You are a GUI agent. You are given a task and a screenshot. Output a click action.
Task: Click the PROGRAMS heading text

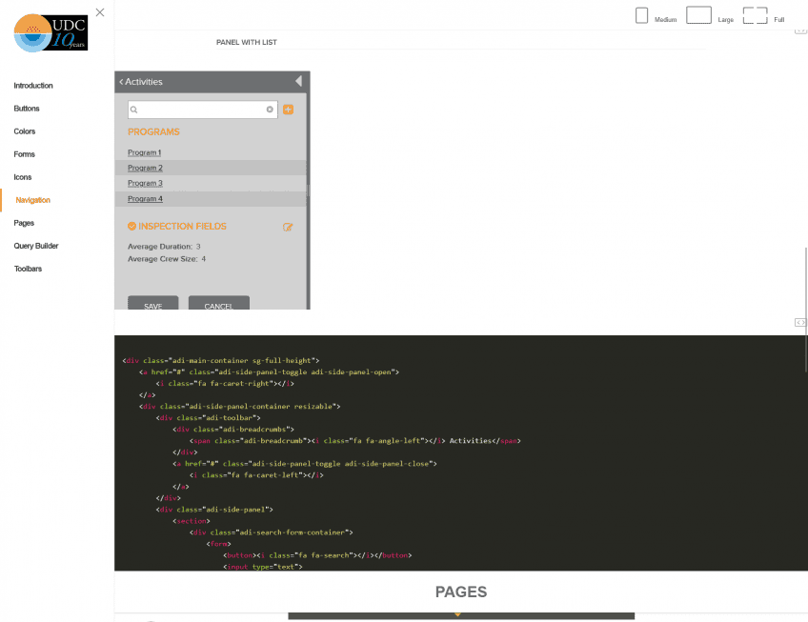pos(153,131)
